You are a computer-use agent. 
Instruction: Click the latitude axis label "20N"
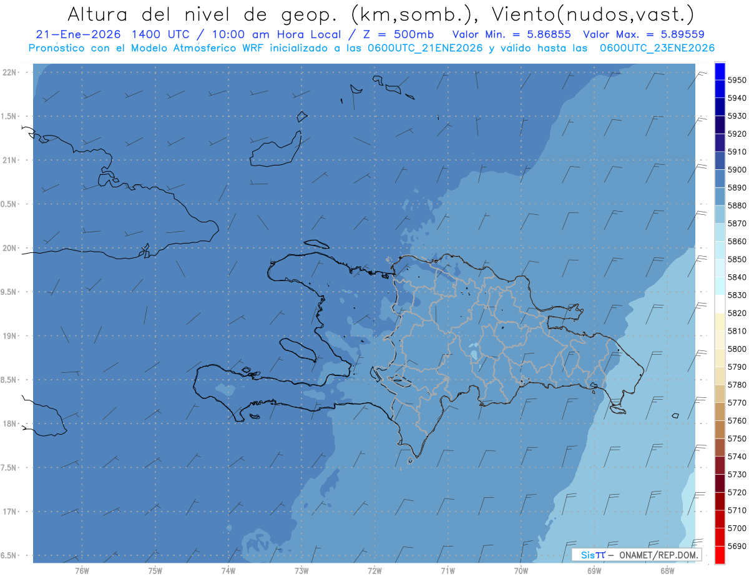coord(9,249)
